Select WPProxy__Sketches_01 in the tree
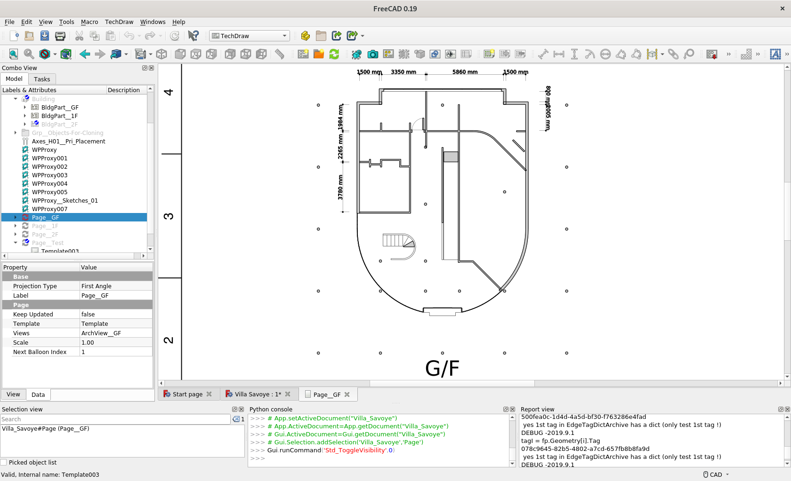Image resolution: width=791 pixels, height=481 pixels. click(x=65, y=200)
